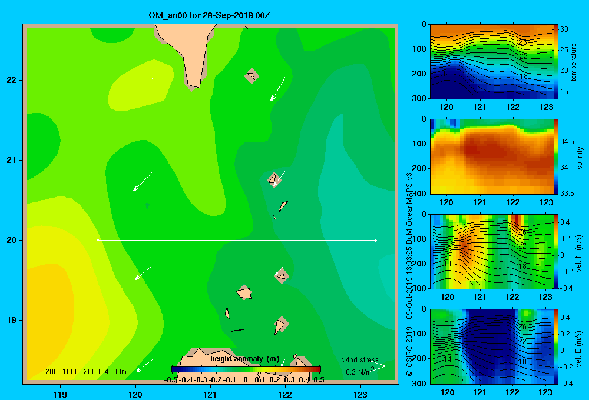589x400 pixels.
Task: Click the wind arrow near 19.6N 120.2E
Action: pos(144,272)
